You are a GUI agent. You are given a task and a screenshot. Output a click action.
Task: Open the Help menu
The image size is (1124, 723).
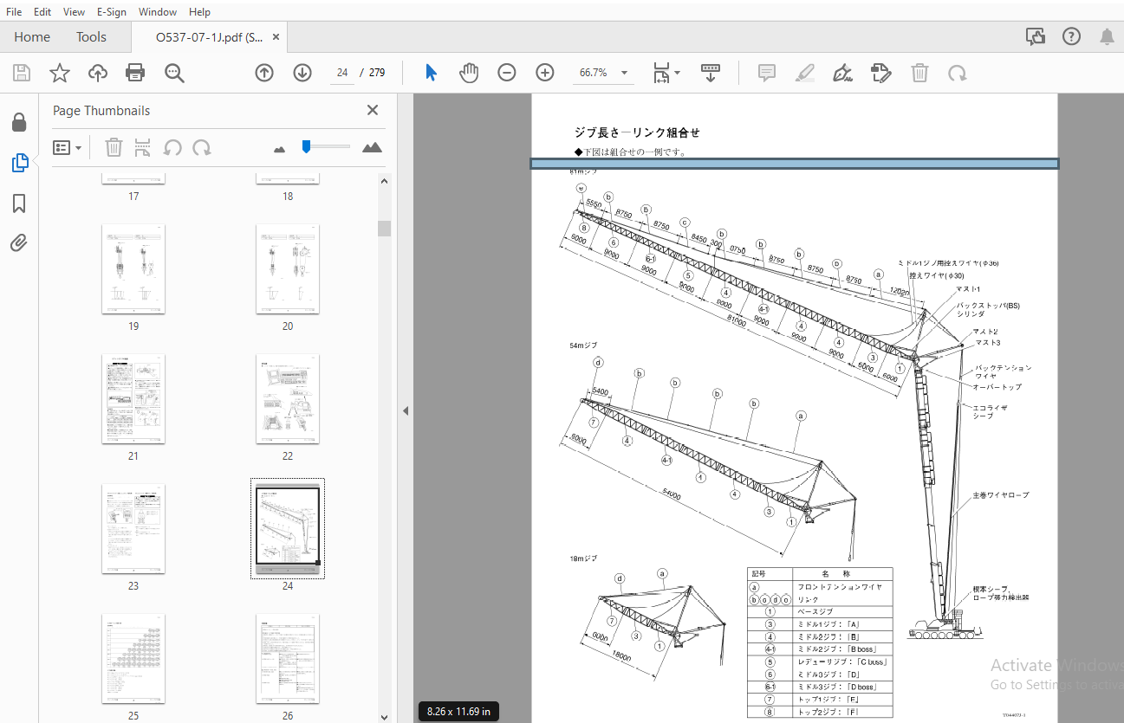pyautogui.click(x=199, y=11)
